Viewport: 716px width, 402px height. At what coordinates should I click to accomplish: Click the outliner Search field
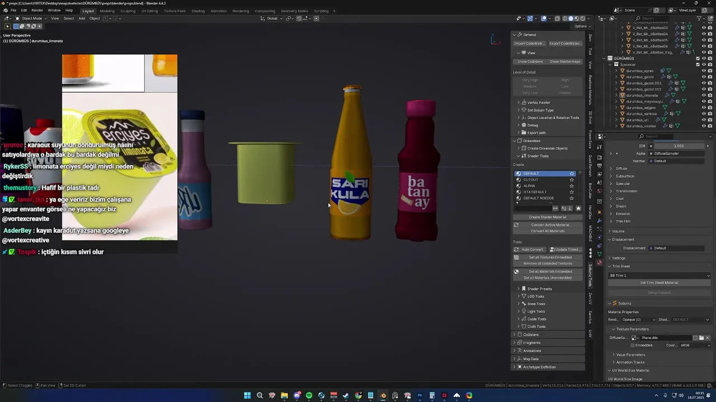coord(656,18)
